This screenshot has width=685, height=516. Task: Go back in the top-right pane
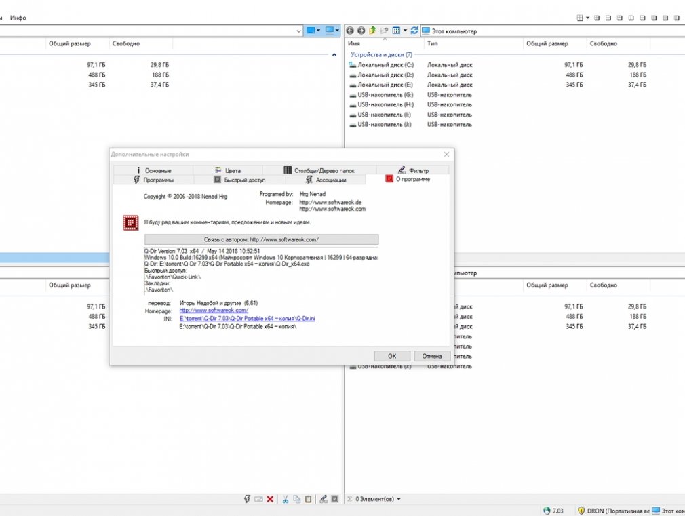349,31
